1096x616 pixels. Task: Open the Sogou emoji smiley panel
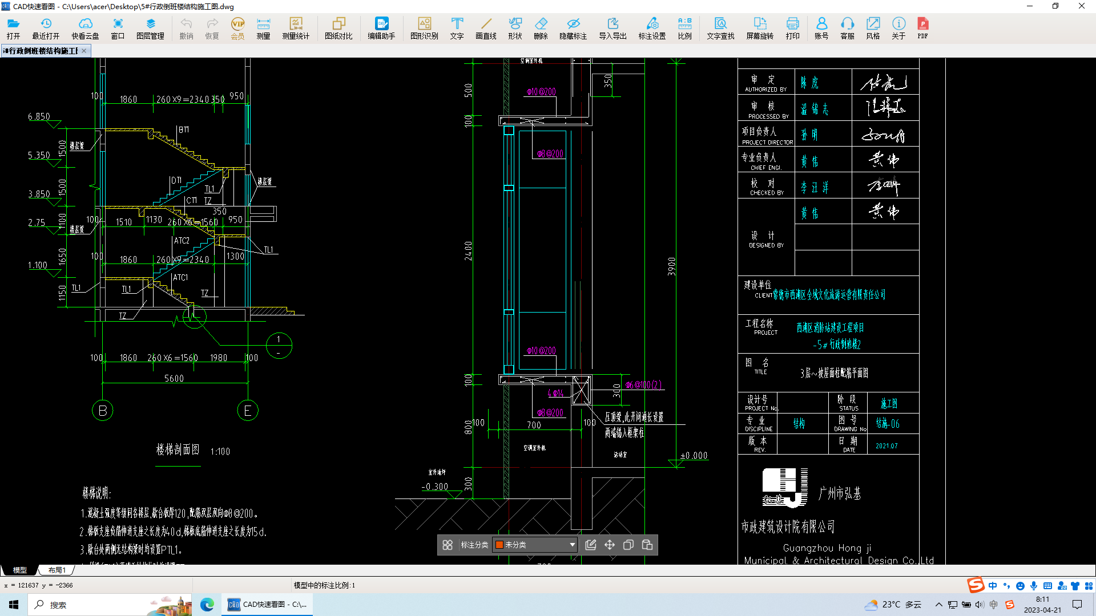1020,586
